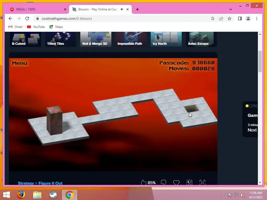Open the Figure It Out link
Image resolution: width=267 pixels, height=200 pixels.
click(50, 183)
